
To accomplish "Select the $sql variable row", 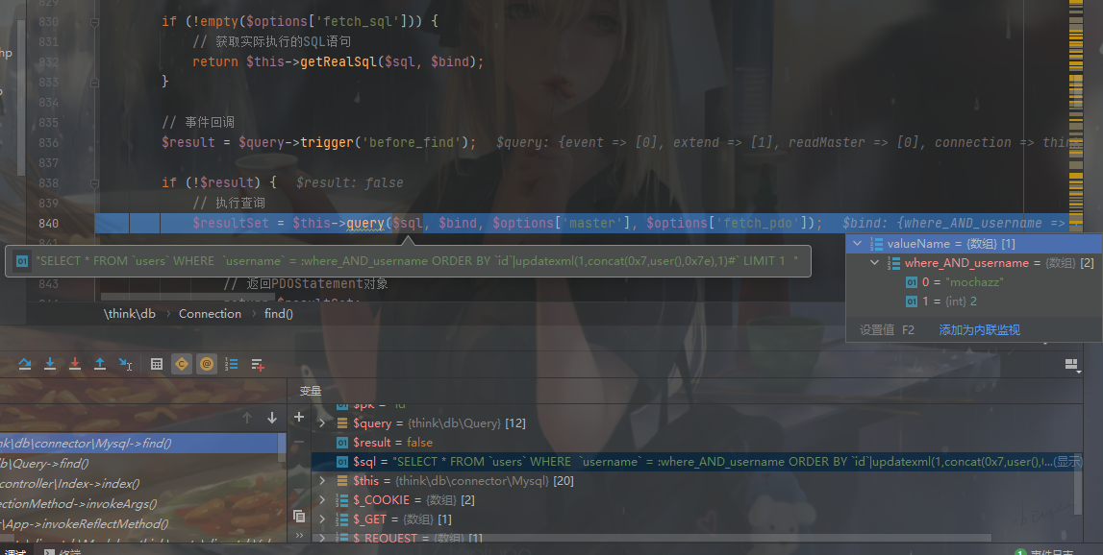I will (693, 462).
